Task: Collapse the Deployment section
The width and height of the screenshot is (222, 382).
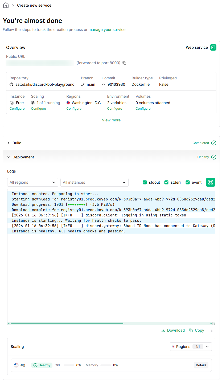Action: click(x=23, y=157)
